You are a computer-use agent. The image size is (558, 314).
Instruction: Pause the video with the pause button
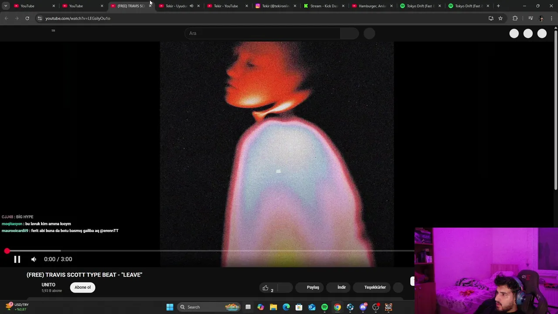17,259
